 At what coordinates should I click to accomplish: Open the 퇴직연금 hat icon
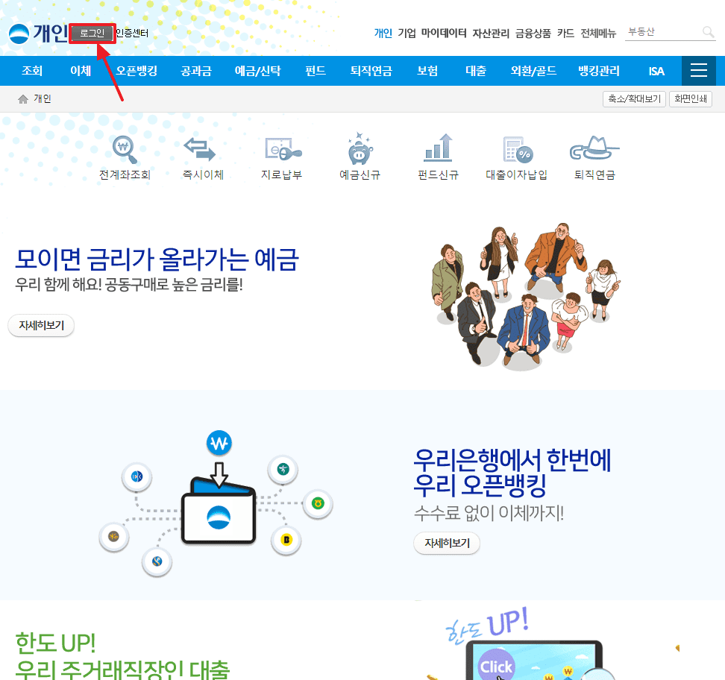point(594,148)
